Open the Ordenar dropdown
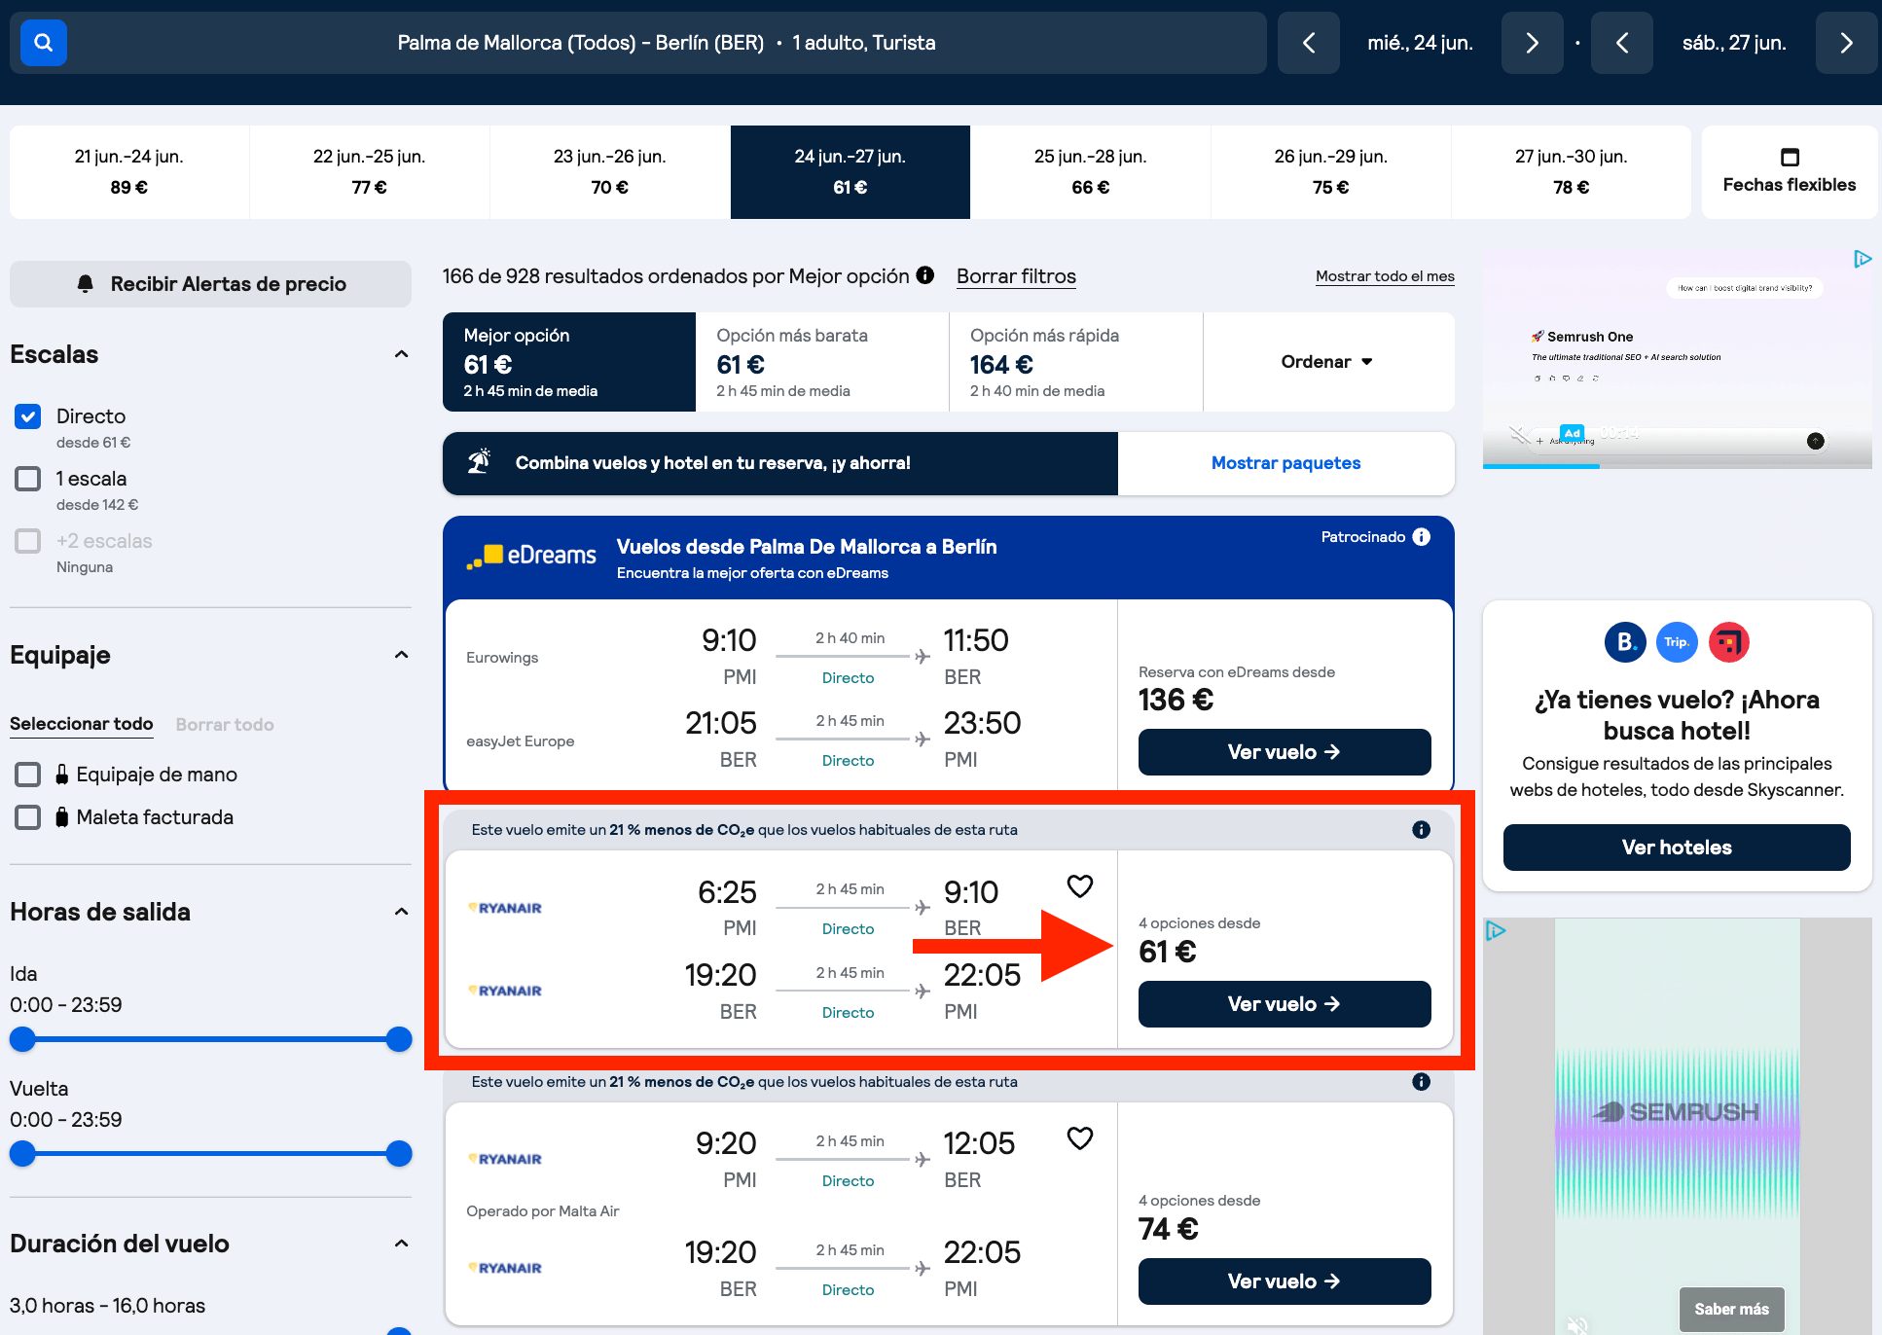Viewport: 1882px width, 1335px height. (1328, 362)
